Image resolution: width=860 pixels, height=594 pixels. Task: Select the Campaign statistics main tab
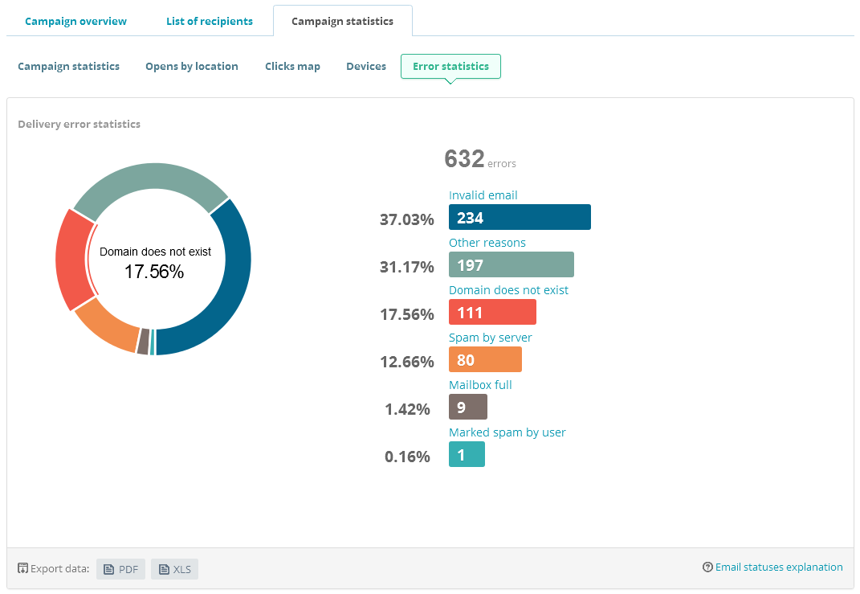[x=342, y=21]
